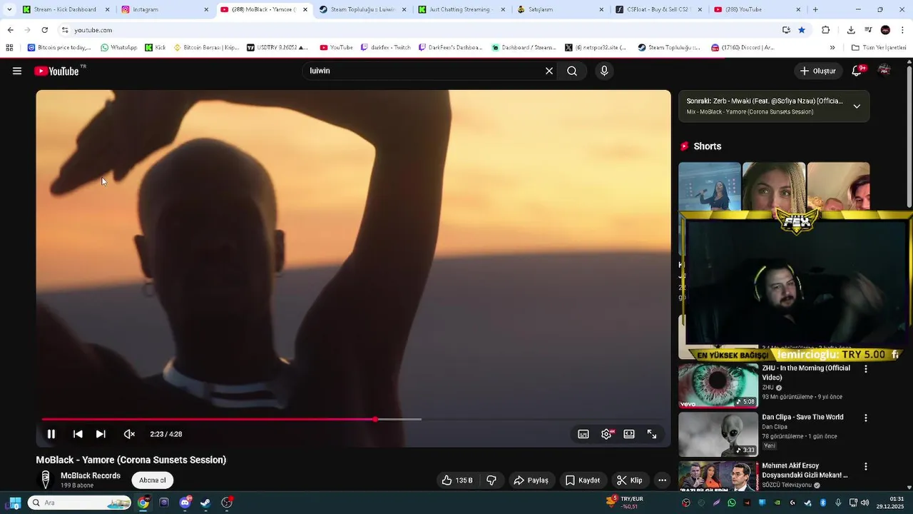
Task: Save the video with Kaydet
Action: click(x=583, y=480)
